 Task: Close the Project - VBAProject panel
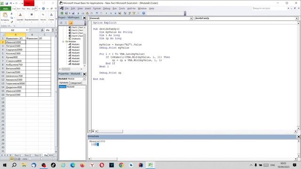pyautogui.click(x=84, y=18)
